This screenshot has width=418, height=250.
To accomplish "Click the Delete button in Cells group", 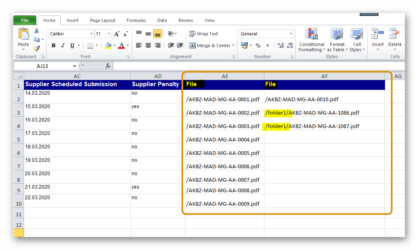I will (394, 39).
